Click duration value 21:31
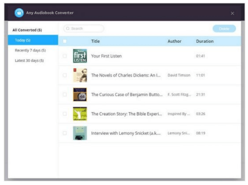This screenshot has width=248, height=185. pyautogui.click(x=200, y=95)
